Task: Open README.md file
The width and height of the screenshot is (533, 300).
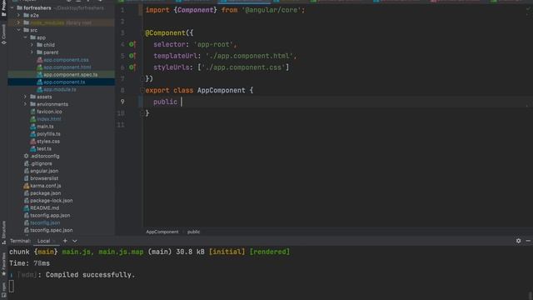Action: (44, 207)
